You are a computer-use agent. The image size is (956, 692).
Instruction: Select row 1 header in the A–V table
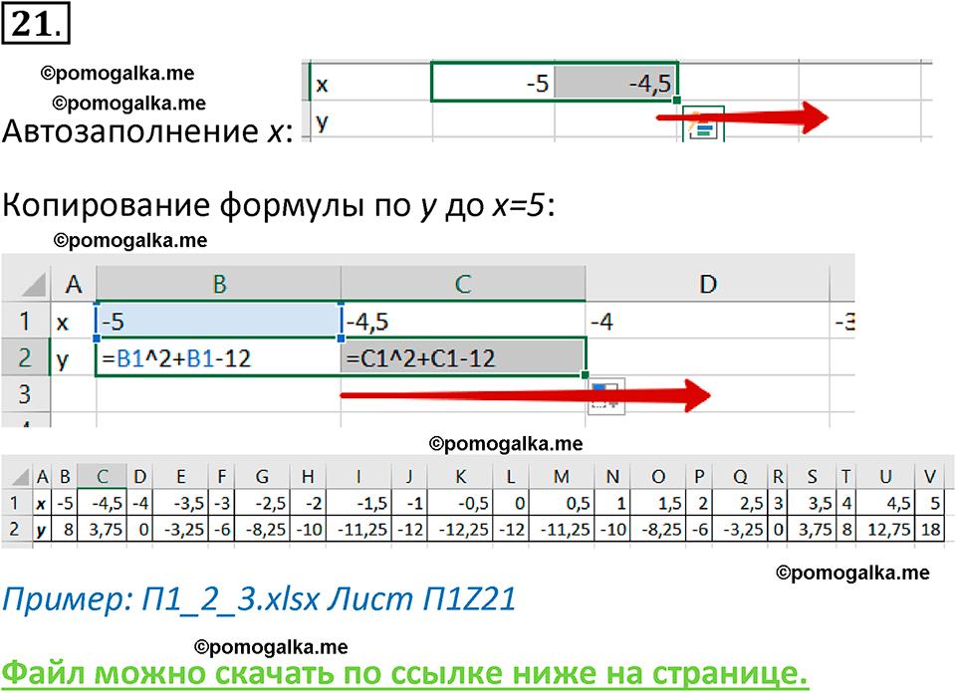pyautogui.click(x=15, y=503)
